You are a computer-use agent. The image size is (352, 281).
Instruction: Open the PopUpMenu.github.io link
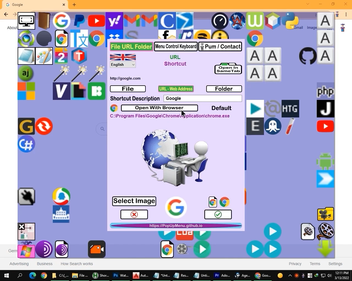[x=176, y=226]
